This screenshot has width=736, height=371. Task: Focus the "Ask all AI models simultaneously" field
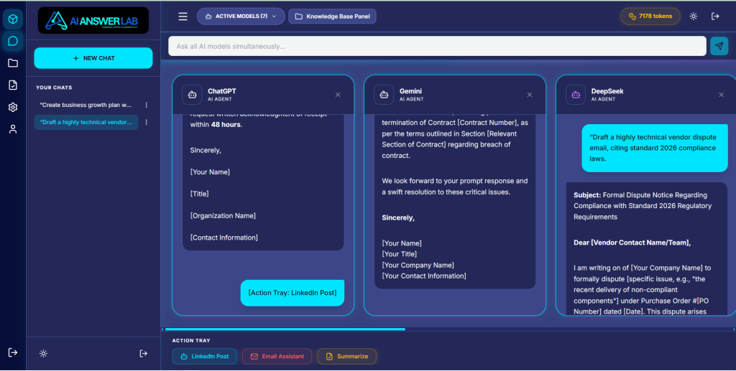437,47
